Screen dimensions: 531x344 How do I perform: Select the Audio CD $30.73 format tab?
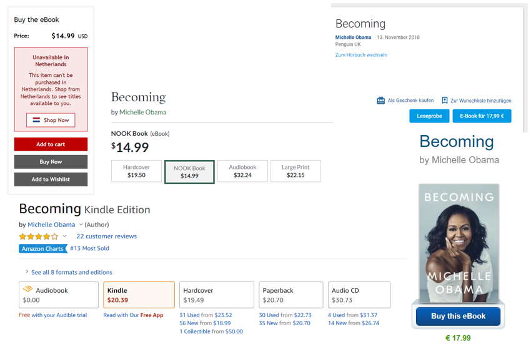(x=359, y=295)
